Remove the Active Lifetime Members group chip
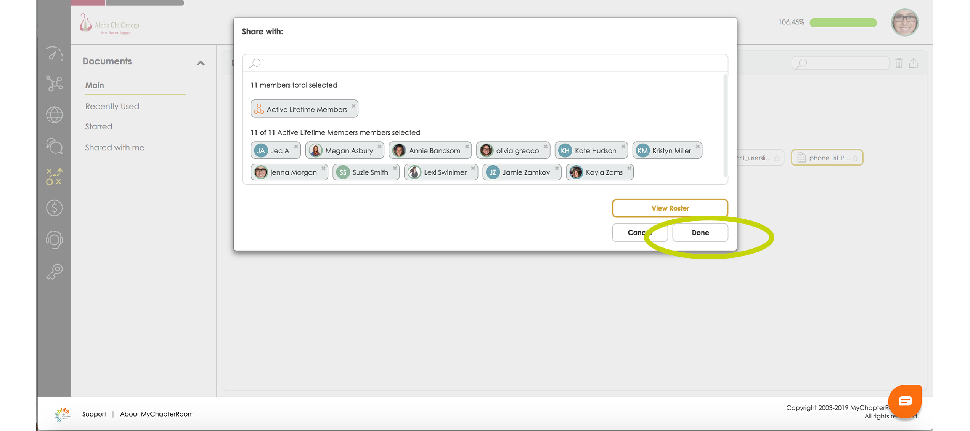 pyautogui.click(x=353, y=106)
